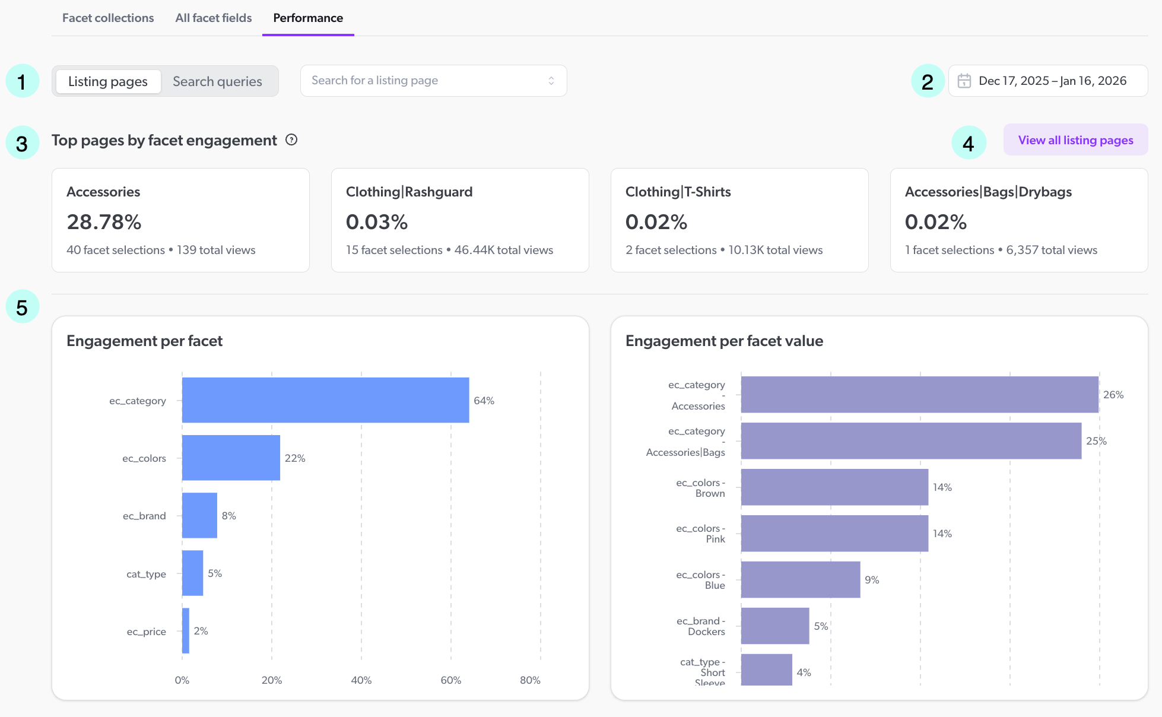Screen dimensions: 1162x717
Task: Select the Clothing|T-Shirts card
Action: 739,220
